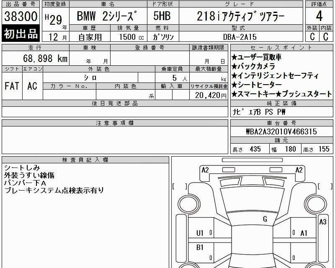Screen dimensions: 335x268
Task: Click the sales point ★インテリジェントセーフティ
Action: click(x=275, y=75)
